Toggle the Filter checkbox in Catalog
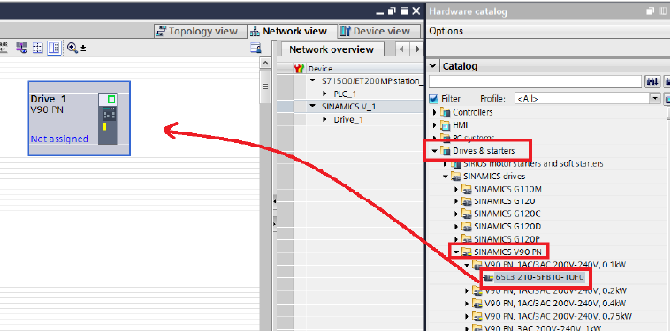The width and height of the screenshot is (671, 331). click(433, 99)
